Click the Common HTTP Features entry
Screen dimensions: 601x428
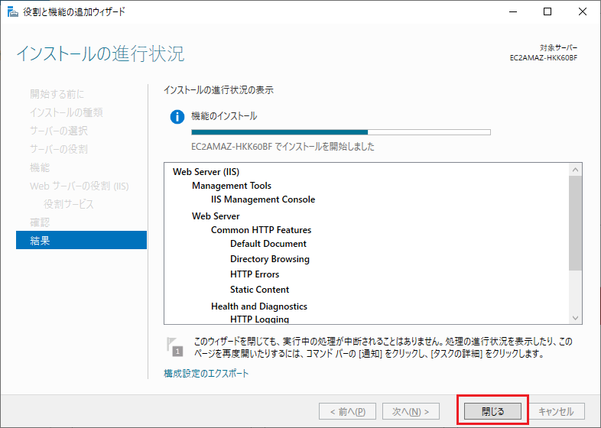pos(261,230)
